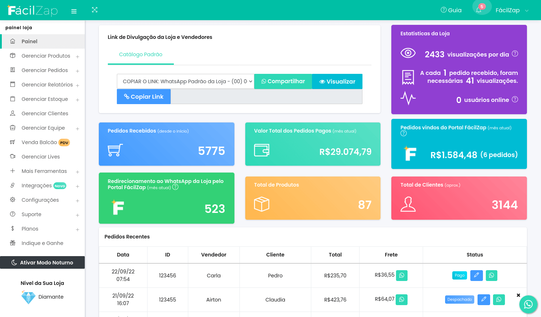Click the Indique e Ganhe gift icon
The image size is (541, 317).
coord(13,243)
